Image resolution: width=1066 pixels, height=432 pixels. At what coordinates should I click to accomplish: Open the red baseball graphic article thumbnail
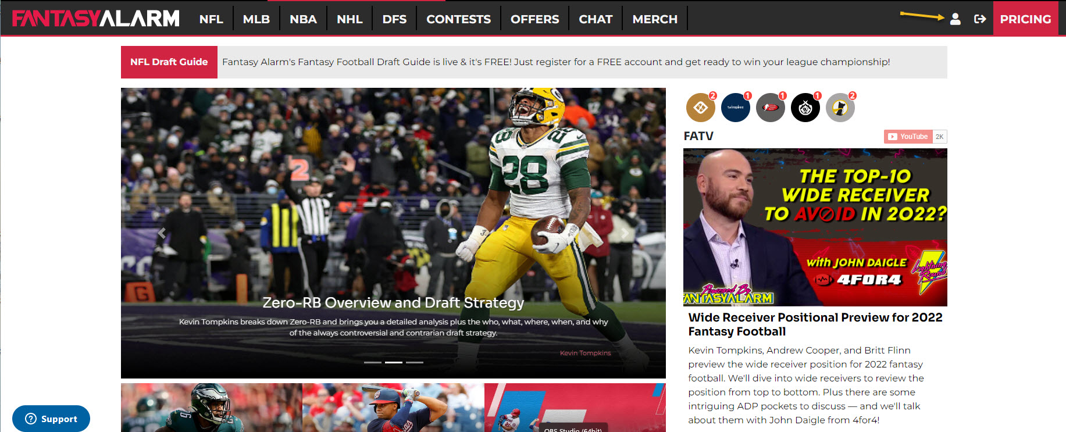pyautogui.click(x=575, y=408)
